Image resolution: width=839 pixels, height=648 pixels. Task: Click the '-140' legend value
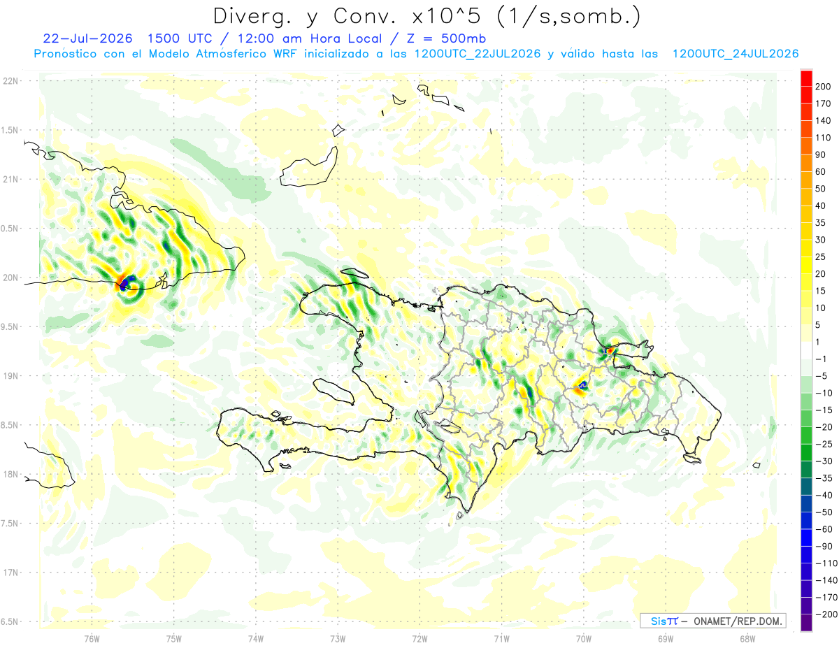pyautogui.click(x=827, y=581)
